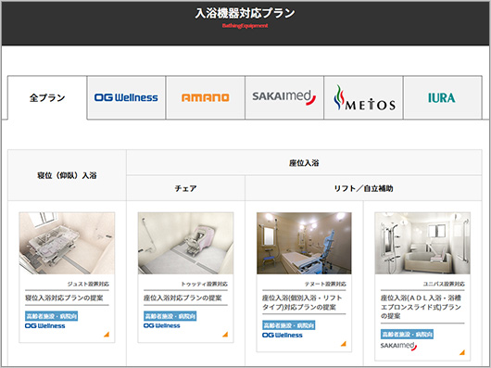The image size is (491, 368).
Task: Click ユニバス設置対応 label
Action: click(444, 284)
